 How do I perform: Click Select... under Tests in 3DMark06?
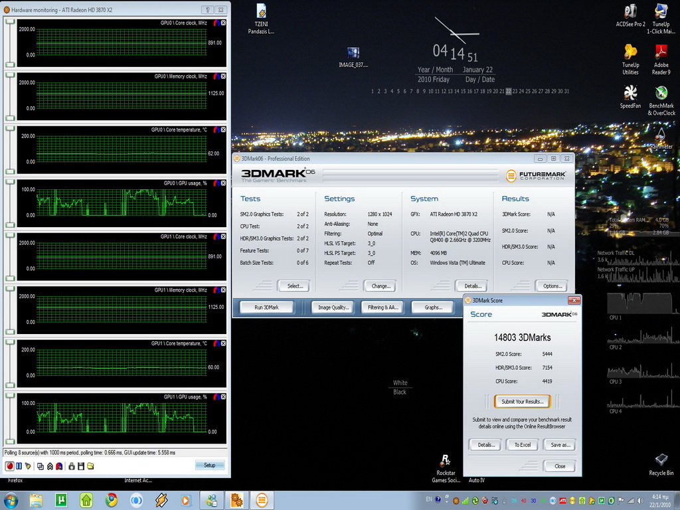click(295, 286)
